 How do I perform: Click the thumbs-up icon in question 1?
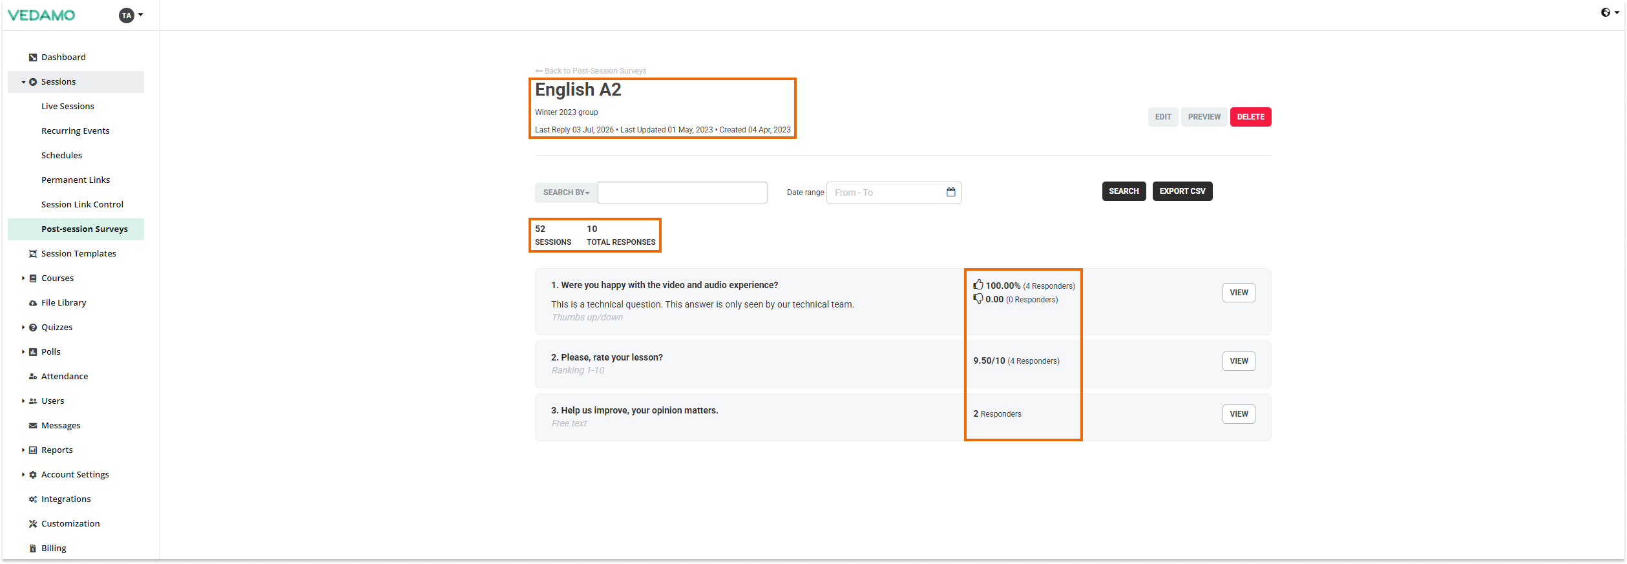coord(978,284)
